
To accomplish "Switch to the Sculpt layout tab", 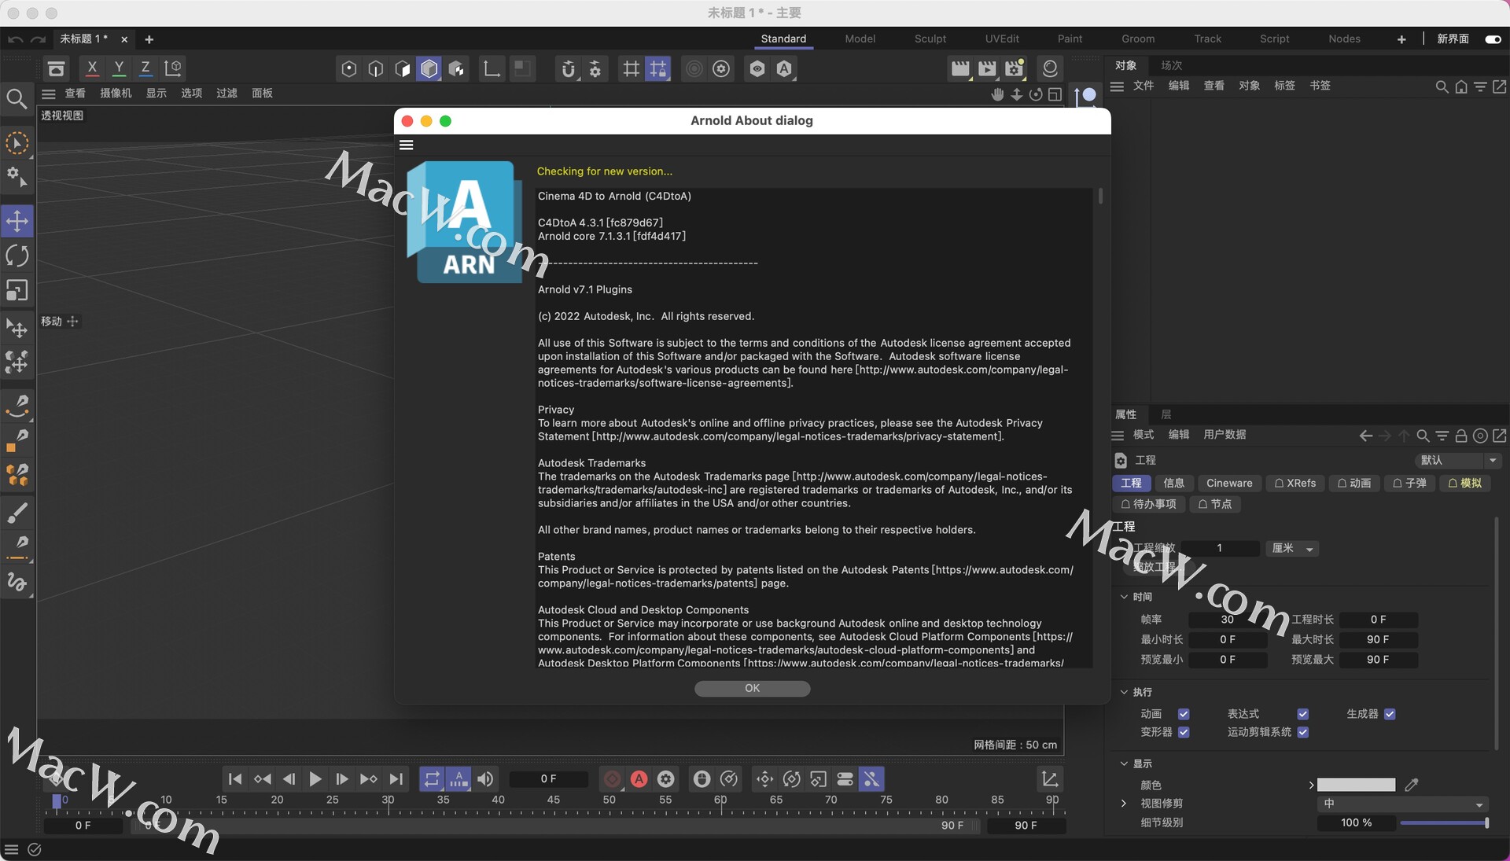I will click(x=930, y=39).
